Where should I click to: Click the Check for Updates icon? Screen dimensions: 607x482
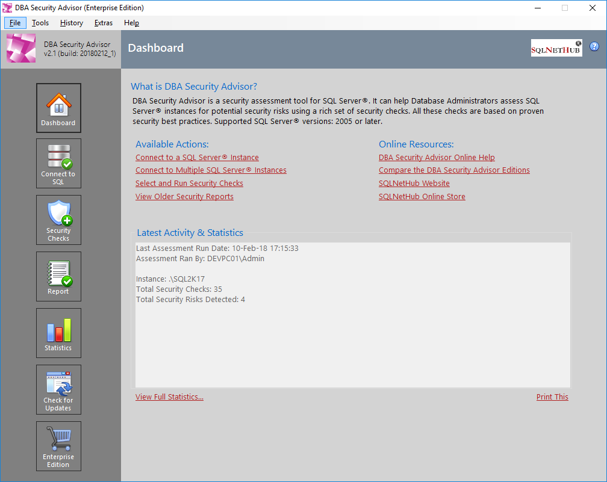58,389
